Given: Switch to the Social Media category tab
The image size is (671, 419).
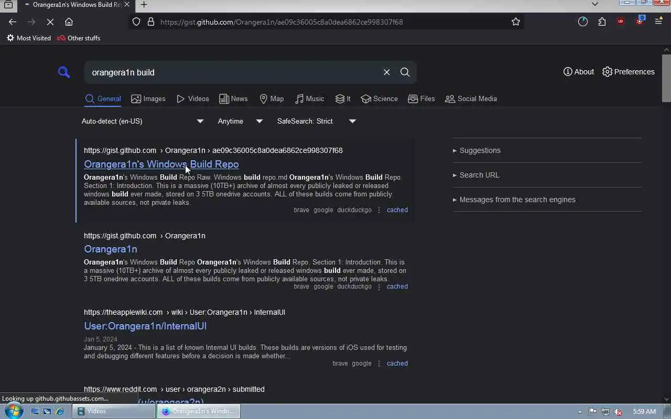Looking at the screenshot, I should point(471,98).
